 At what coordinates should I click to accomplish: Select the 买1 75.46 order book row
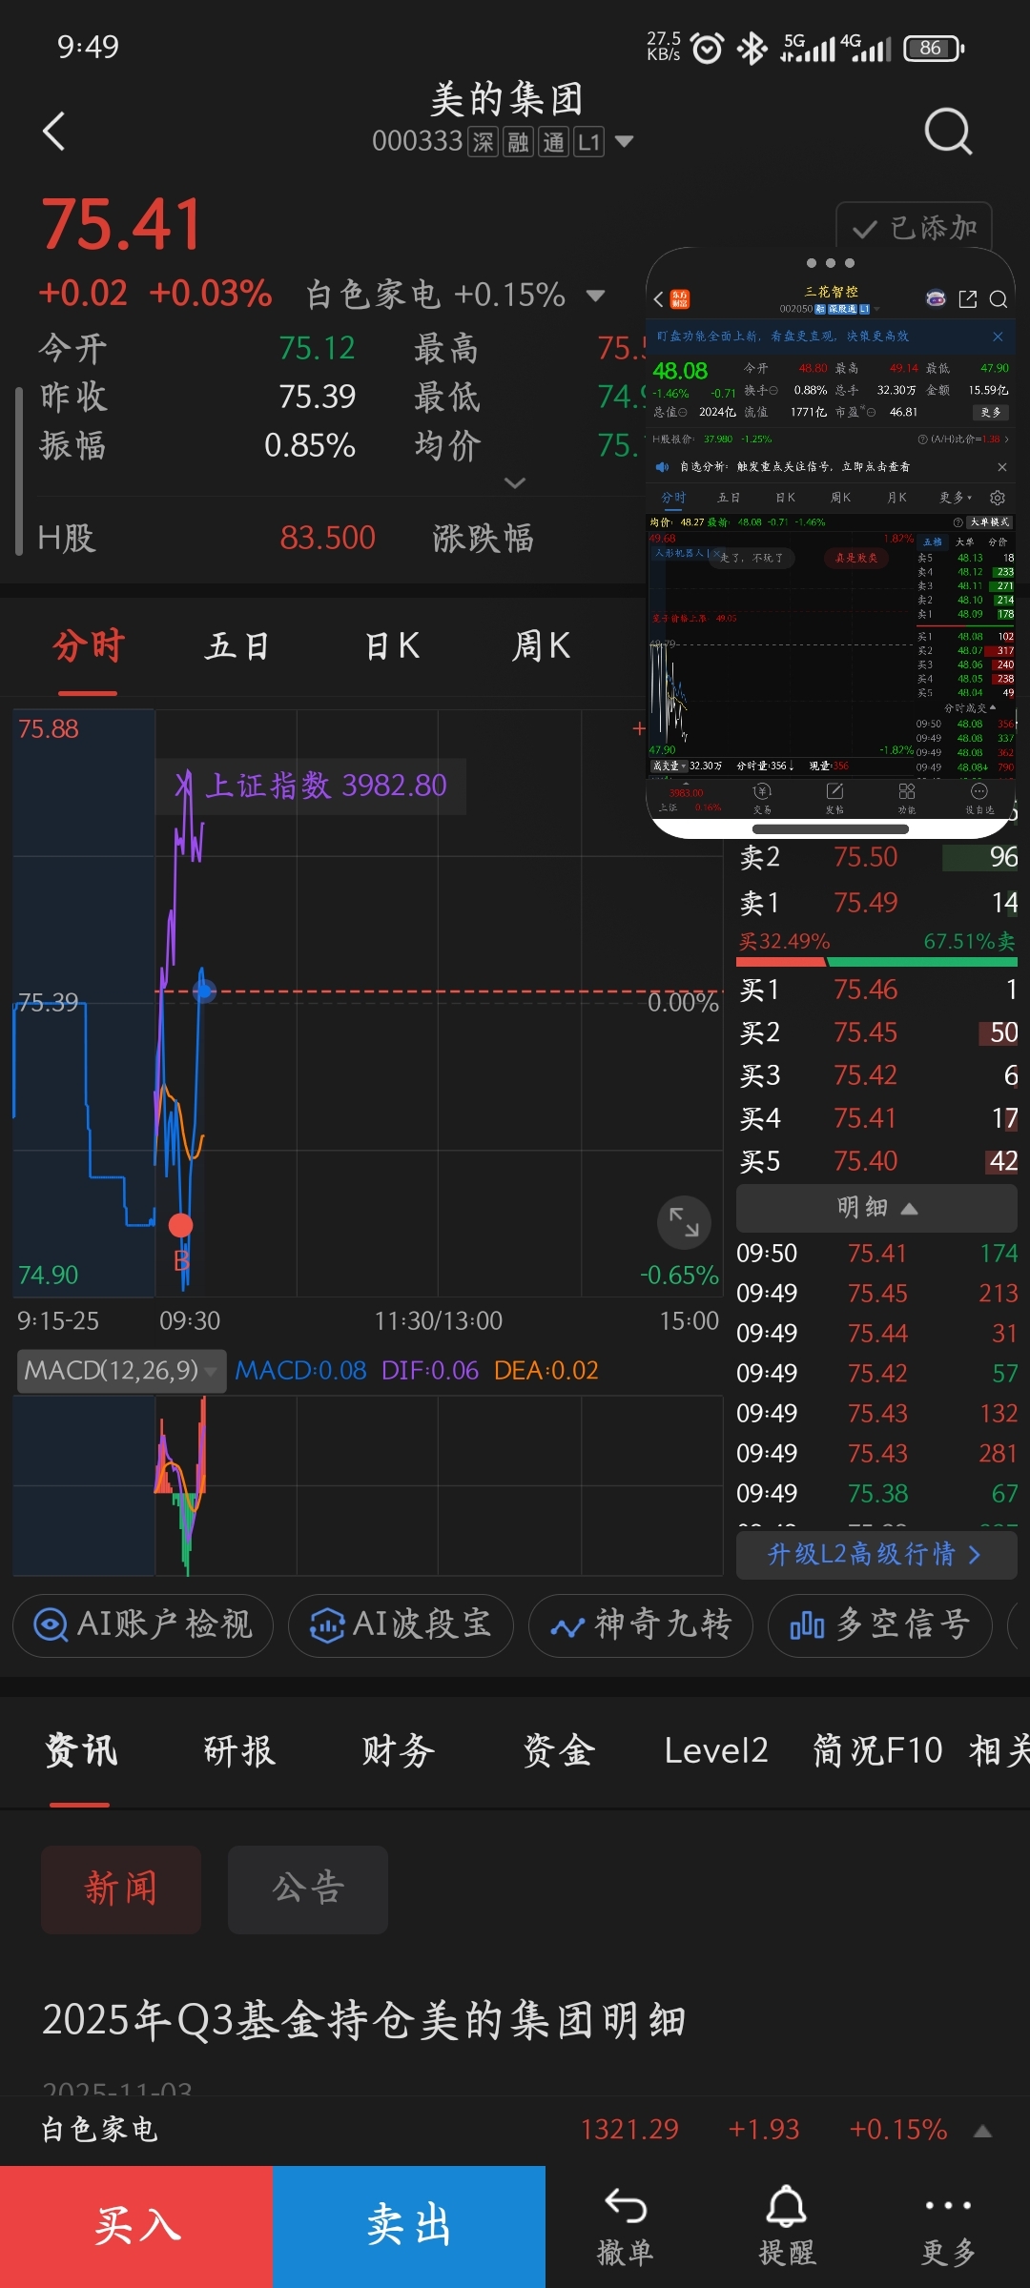[x=877, y=990]
